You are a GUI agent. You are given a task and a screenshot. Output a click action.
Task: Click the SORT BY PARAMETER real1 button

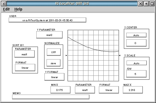point(24,54)
